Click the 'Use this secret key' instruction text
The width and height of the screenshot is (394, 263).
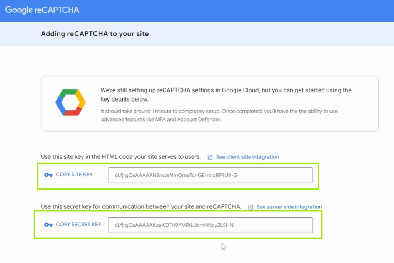141,207
